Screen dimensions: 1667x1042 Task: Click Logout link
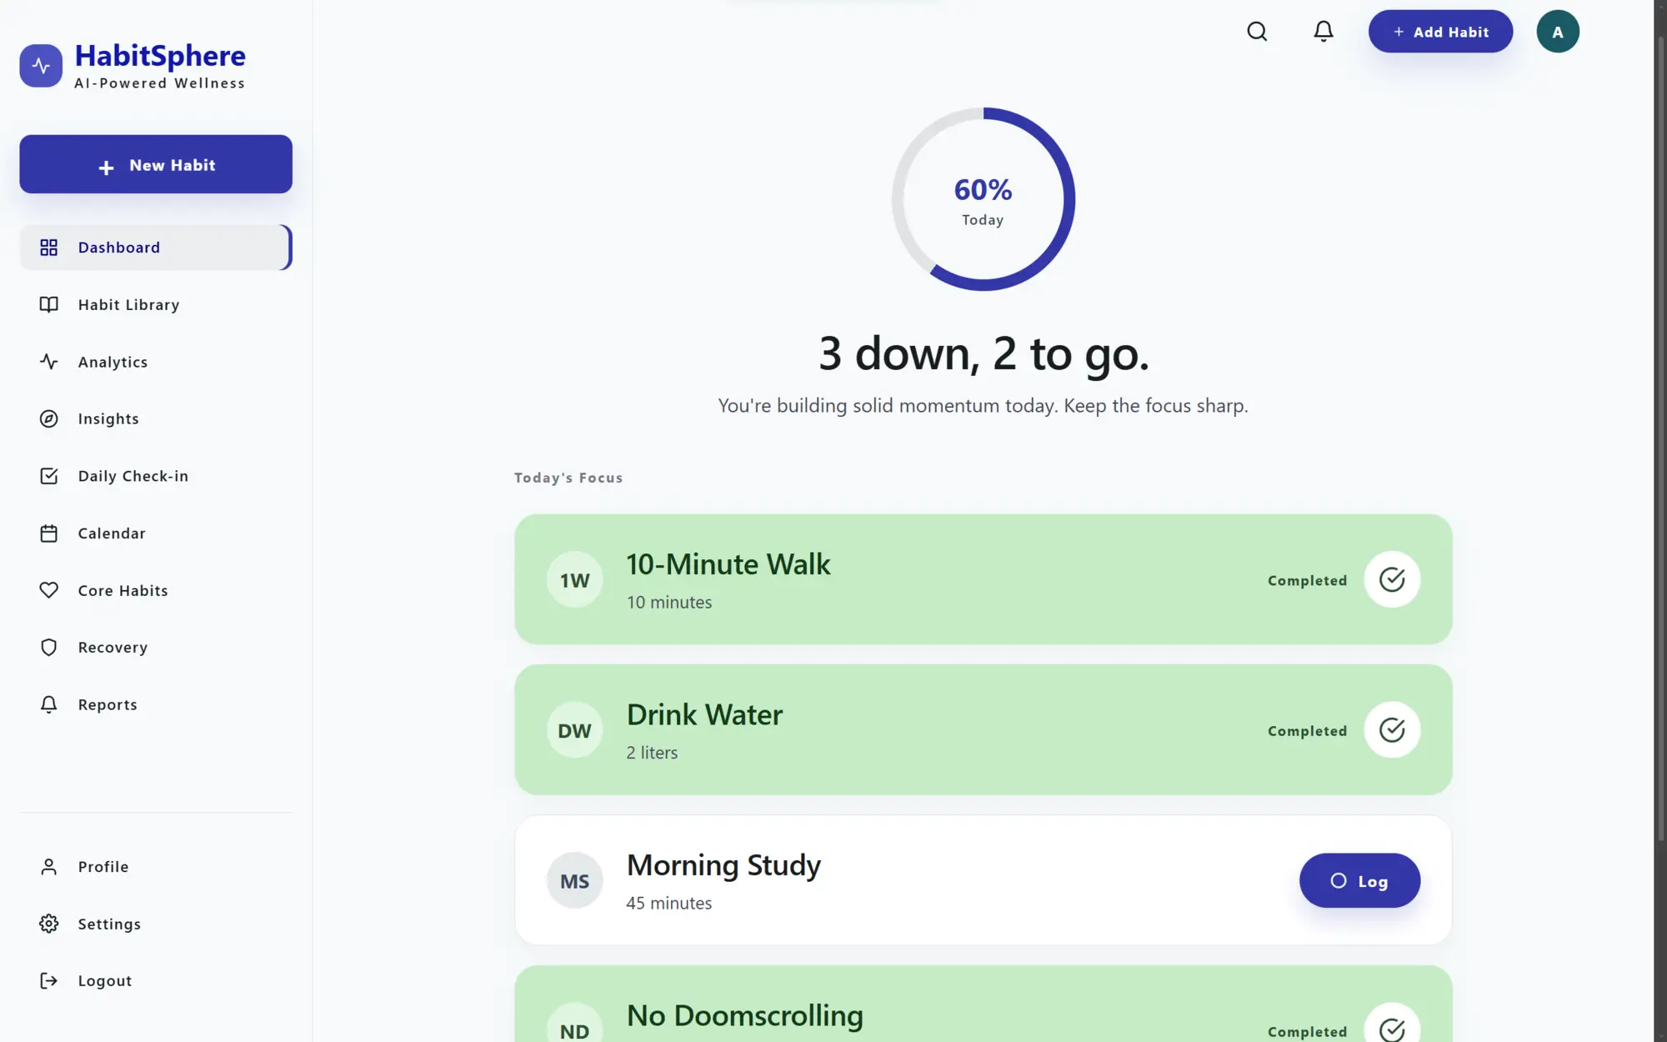coord(156,981)
